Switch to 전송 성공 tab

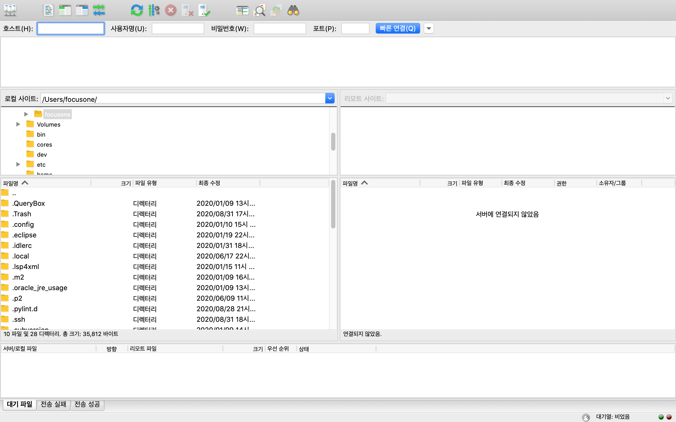(87, 404)
